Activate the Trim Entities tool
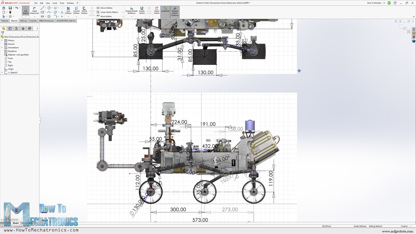416x234 pixels. click(68, 10)
